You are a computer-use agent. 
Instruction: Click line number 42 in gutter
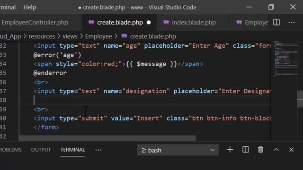(3, 136)
